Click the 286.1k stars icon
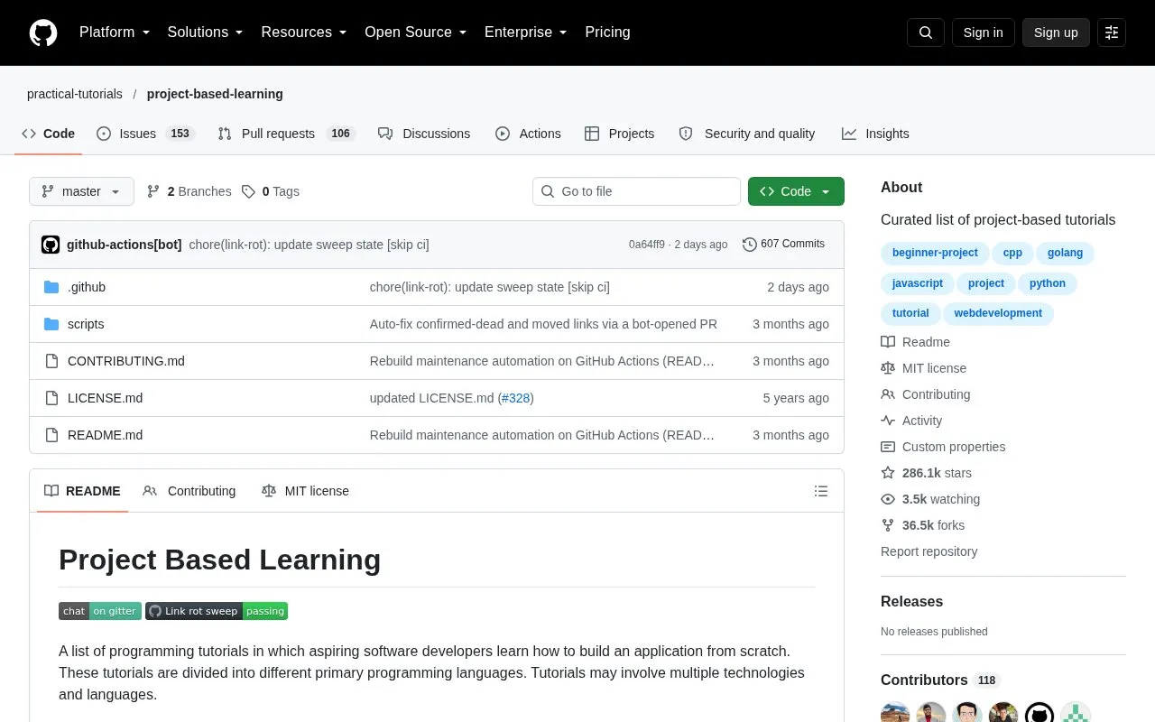The height and width of the screenshot is (722, 1155). [888, 473]
